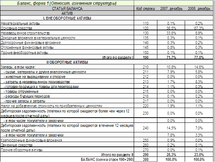
Task: Click 'Налог на добавленную стоимость' row label
Action: pos(67,106)
